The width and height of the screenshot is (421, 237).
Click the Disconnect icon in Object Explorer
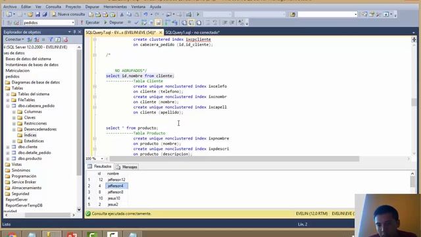click(37, 39)
